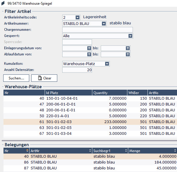
Task: Select Belegungen row Nr 87
Action: coord(90,168)
